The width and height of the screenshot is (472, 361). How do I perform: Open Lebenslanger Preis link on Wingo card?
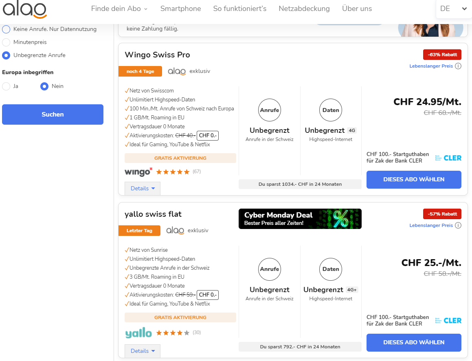pyautogui.click(x=431, y=66)
